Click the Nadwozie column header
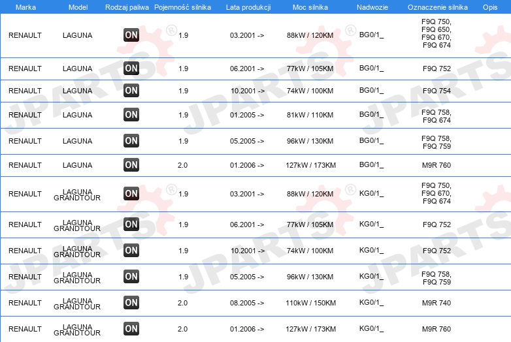The height and width of the screenshot is (342, 511). [372, 7]
